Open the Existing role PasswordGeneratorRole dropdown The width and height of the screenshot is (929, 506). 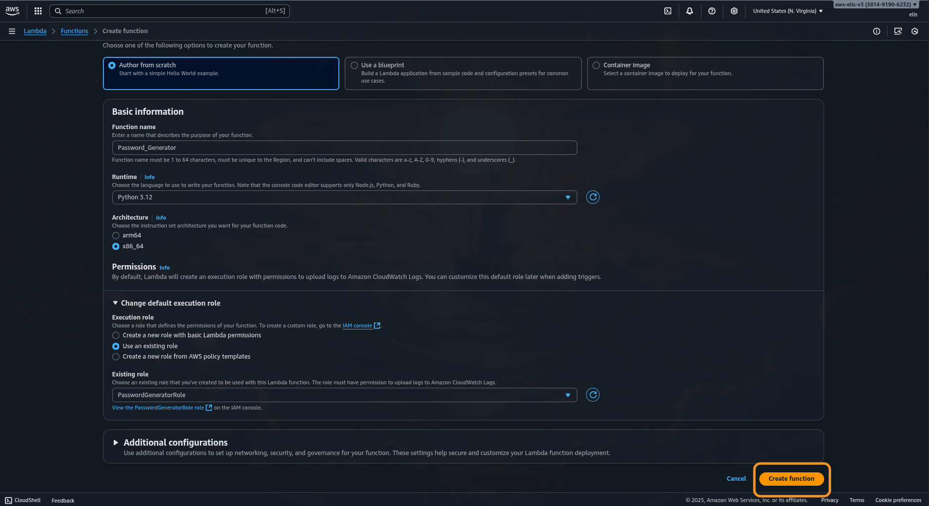point(344,395)
